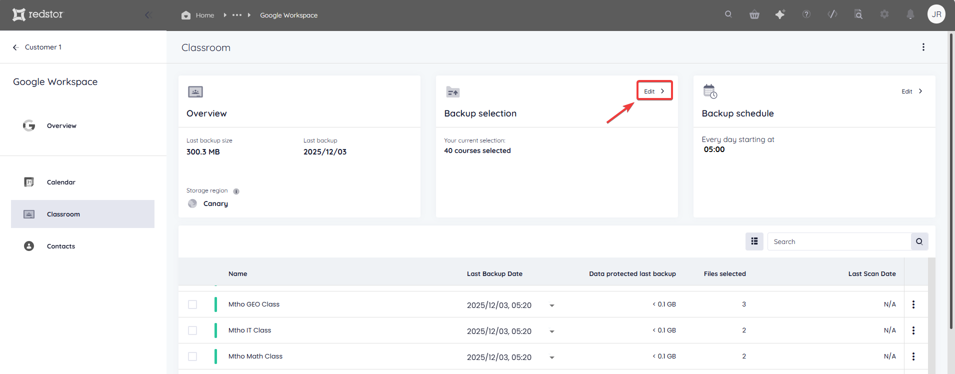
Task: Click the 05:00 schedule time
Action: pos(714,149)
